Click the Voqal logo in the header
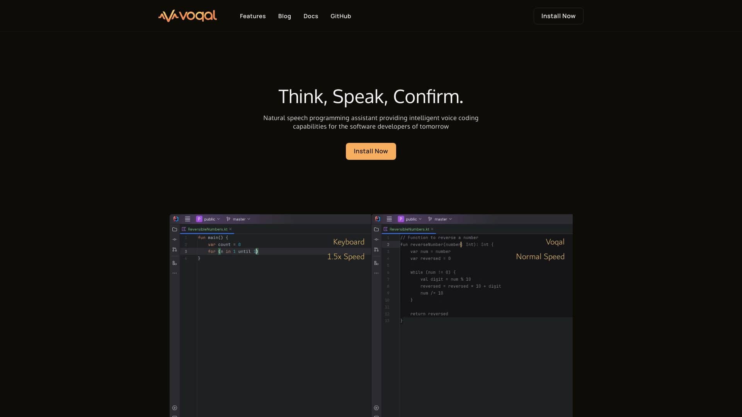 coord(187,16)
